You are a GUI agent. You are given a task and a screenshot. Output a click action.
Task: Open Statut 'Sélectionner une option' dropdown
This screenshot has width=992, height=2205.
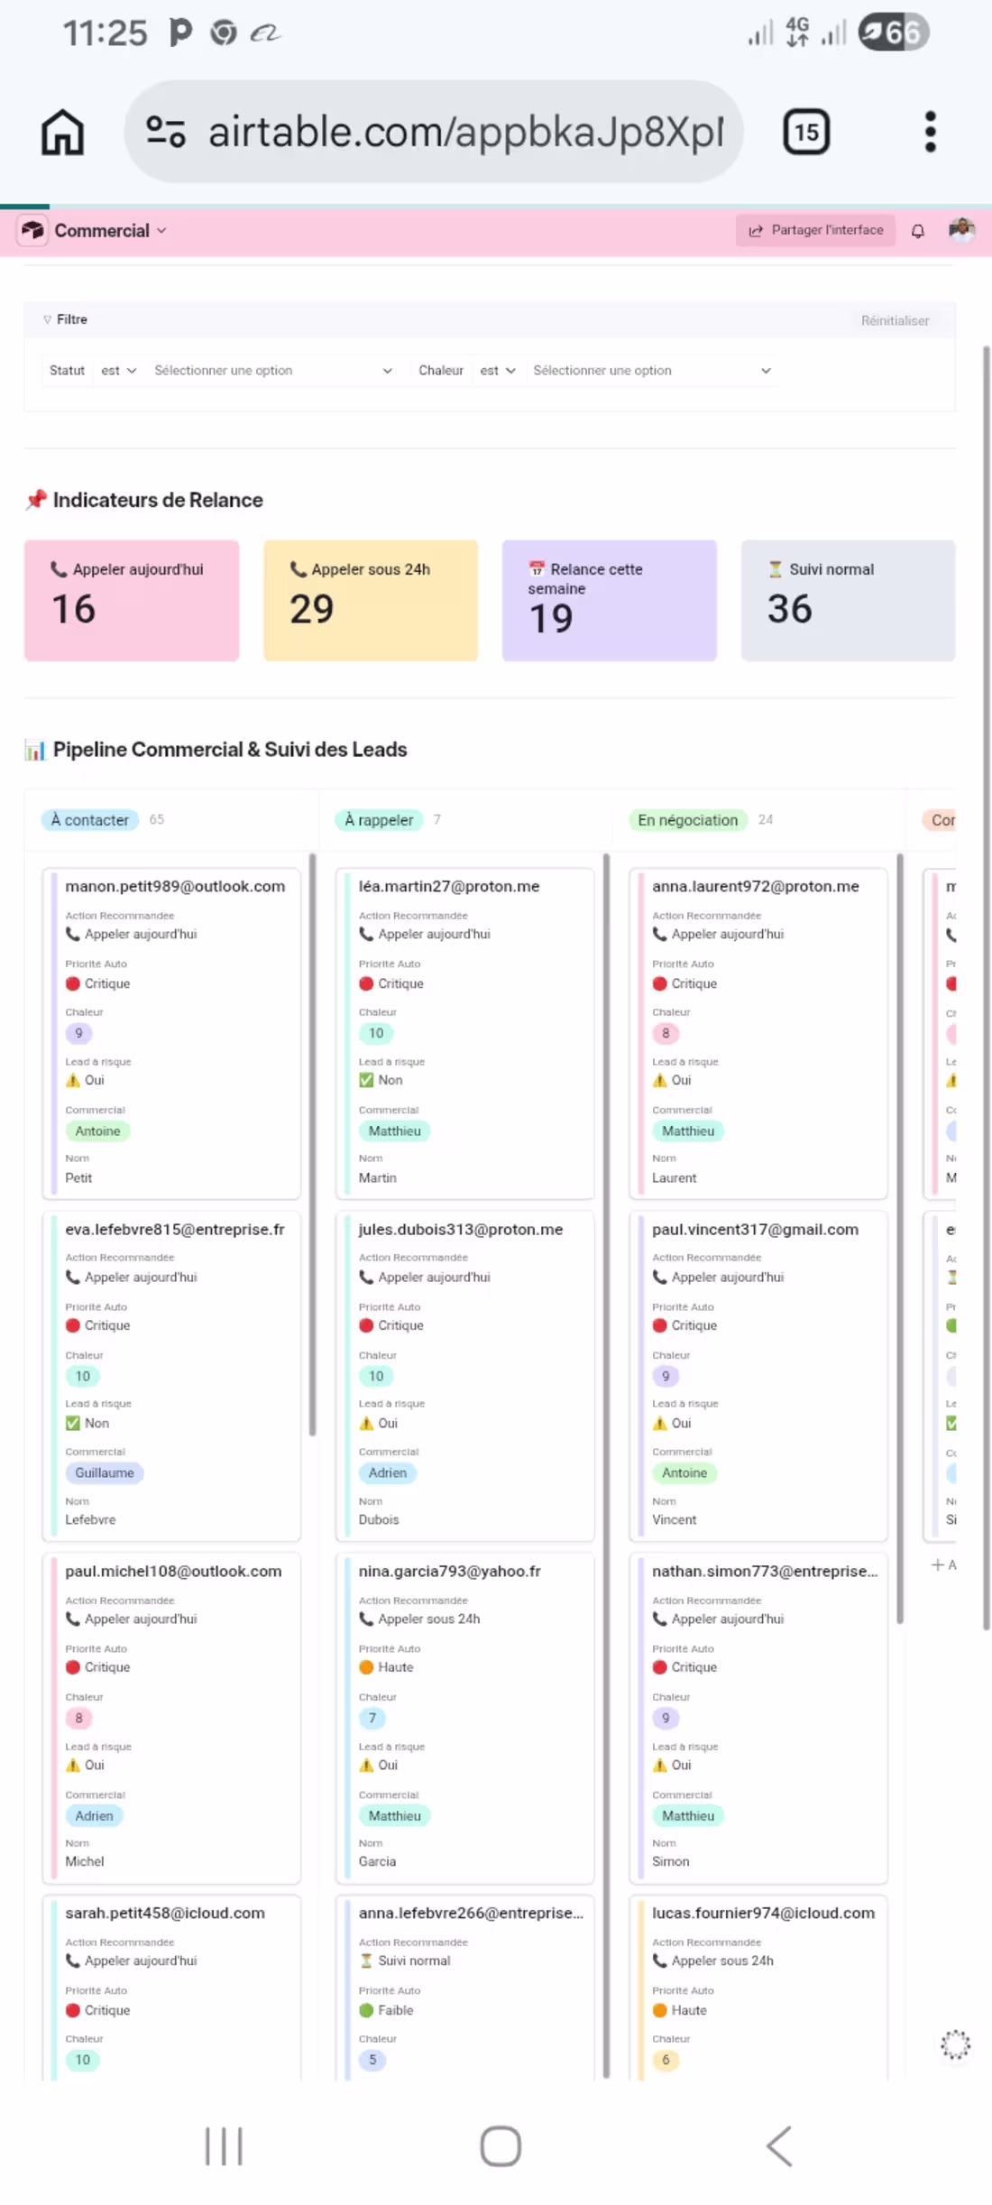[272, 371]
